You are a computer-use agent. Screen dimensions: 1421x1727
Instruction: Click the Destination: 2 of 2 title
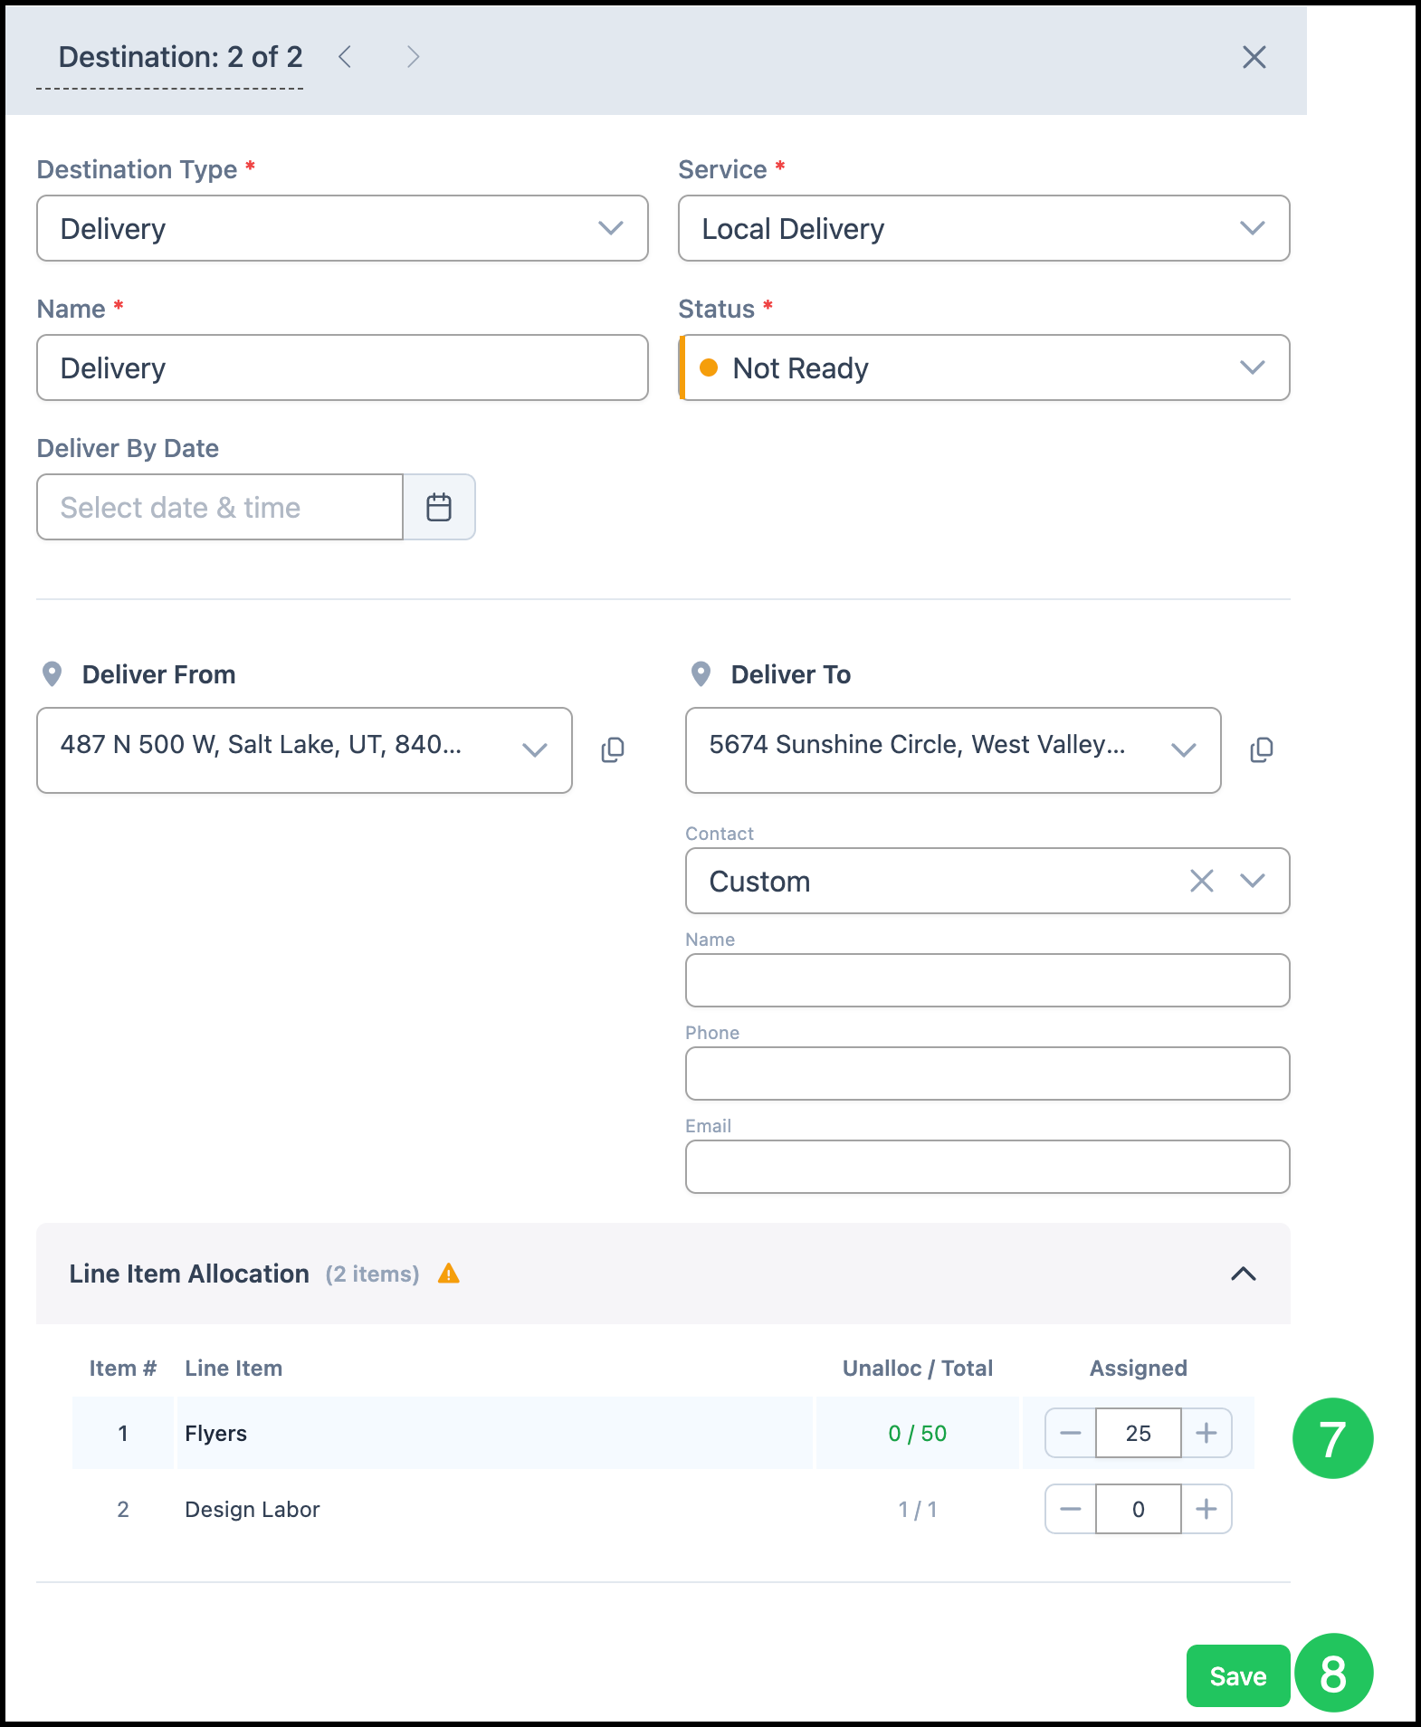point(180,57)
